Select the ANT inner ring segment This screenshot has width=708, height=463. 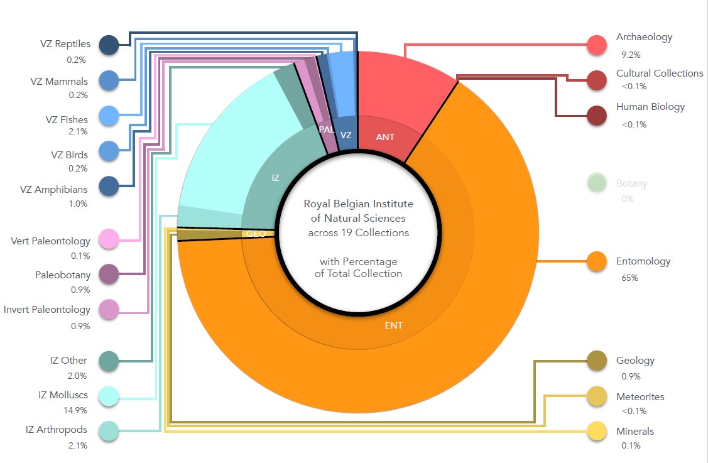tap(385, 137)
